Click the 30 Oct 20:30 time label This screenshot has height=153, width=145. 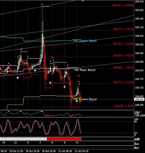(49, 151)
